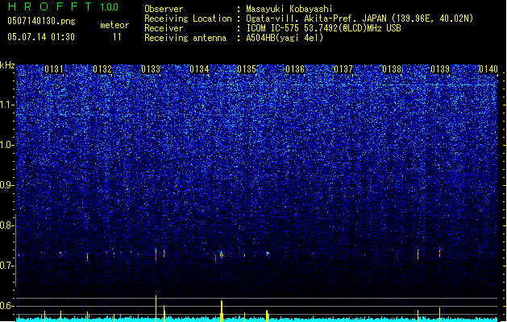Click time marker 0135
The width and height of the screenshot is (507, 322).
(x=247, y=69)
